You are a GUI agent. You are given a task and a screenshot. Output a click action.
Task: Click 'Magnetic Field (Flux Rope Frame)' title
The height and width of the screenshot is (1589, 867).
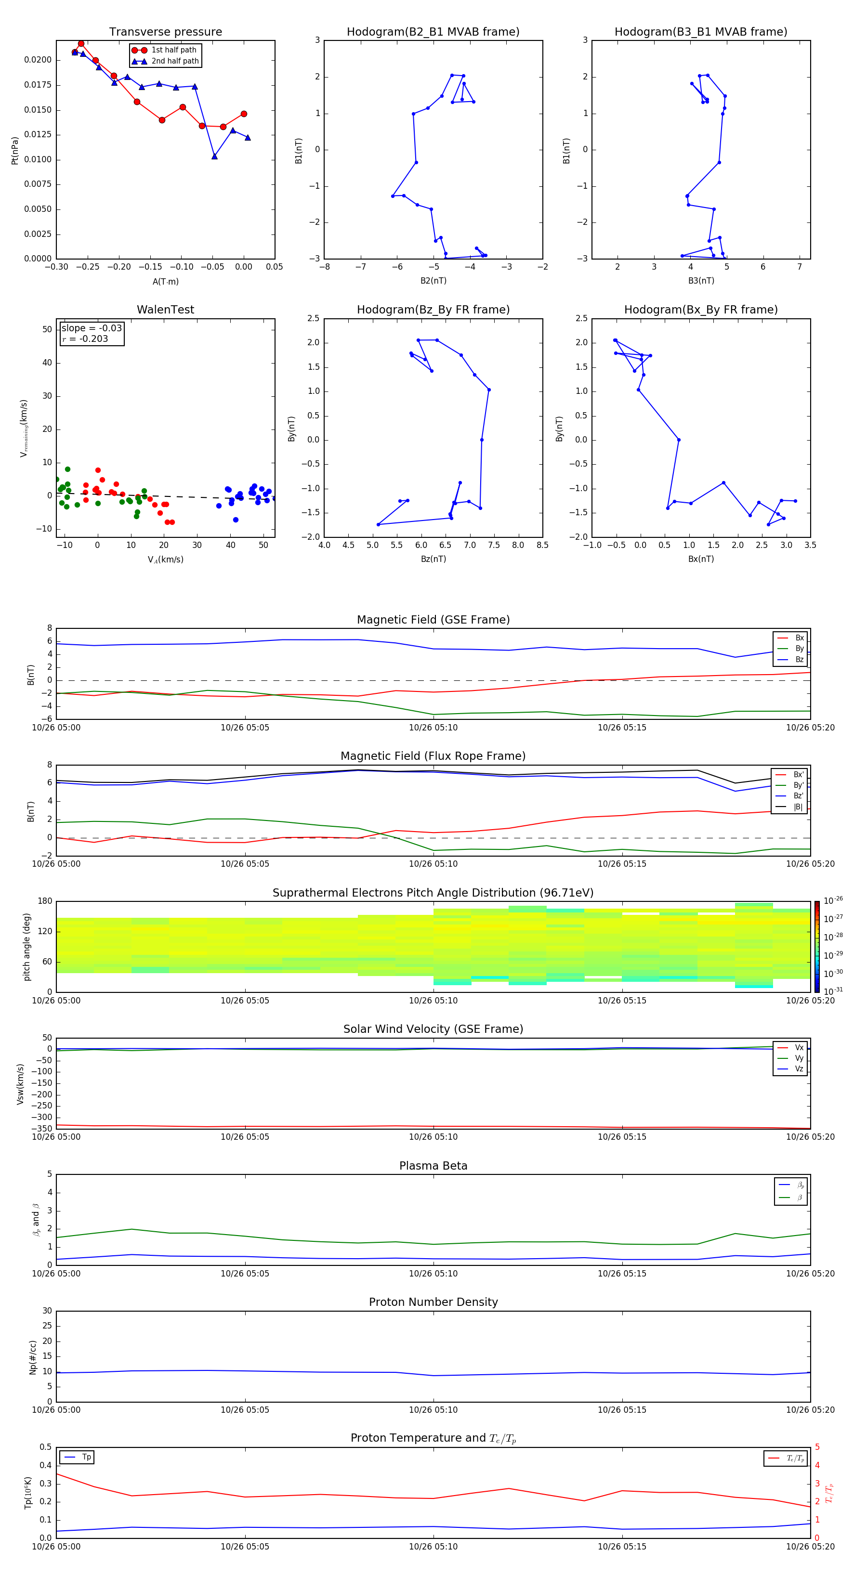tap(433, 756)
